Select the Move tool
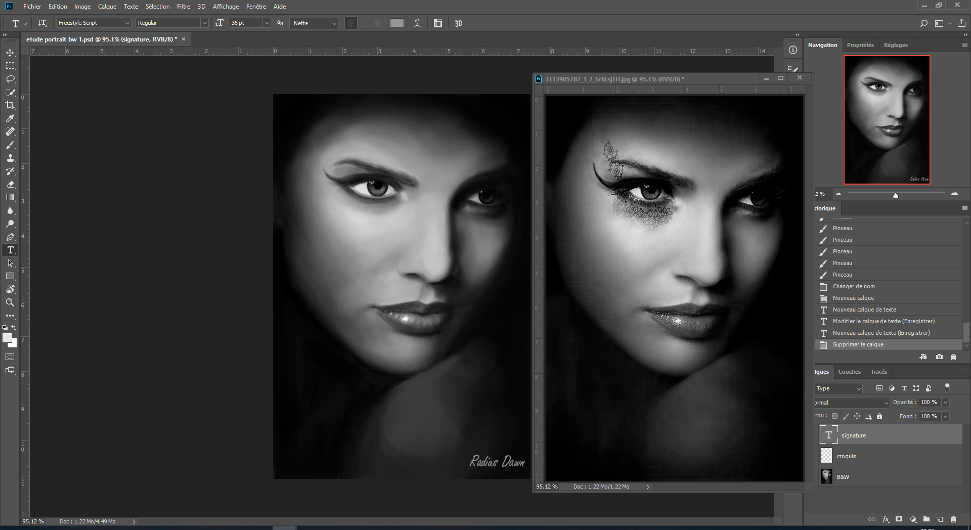 pyautogui.click(x=10, y=52)
